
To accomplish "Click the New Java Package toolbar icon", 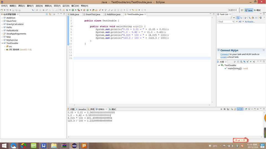I will [x=84, y=10].
